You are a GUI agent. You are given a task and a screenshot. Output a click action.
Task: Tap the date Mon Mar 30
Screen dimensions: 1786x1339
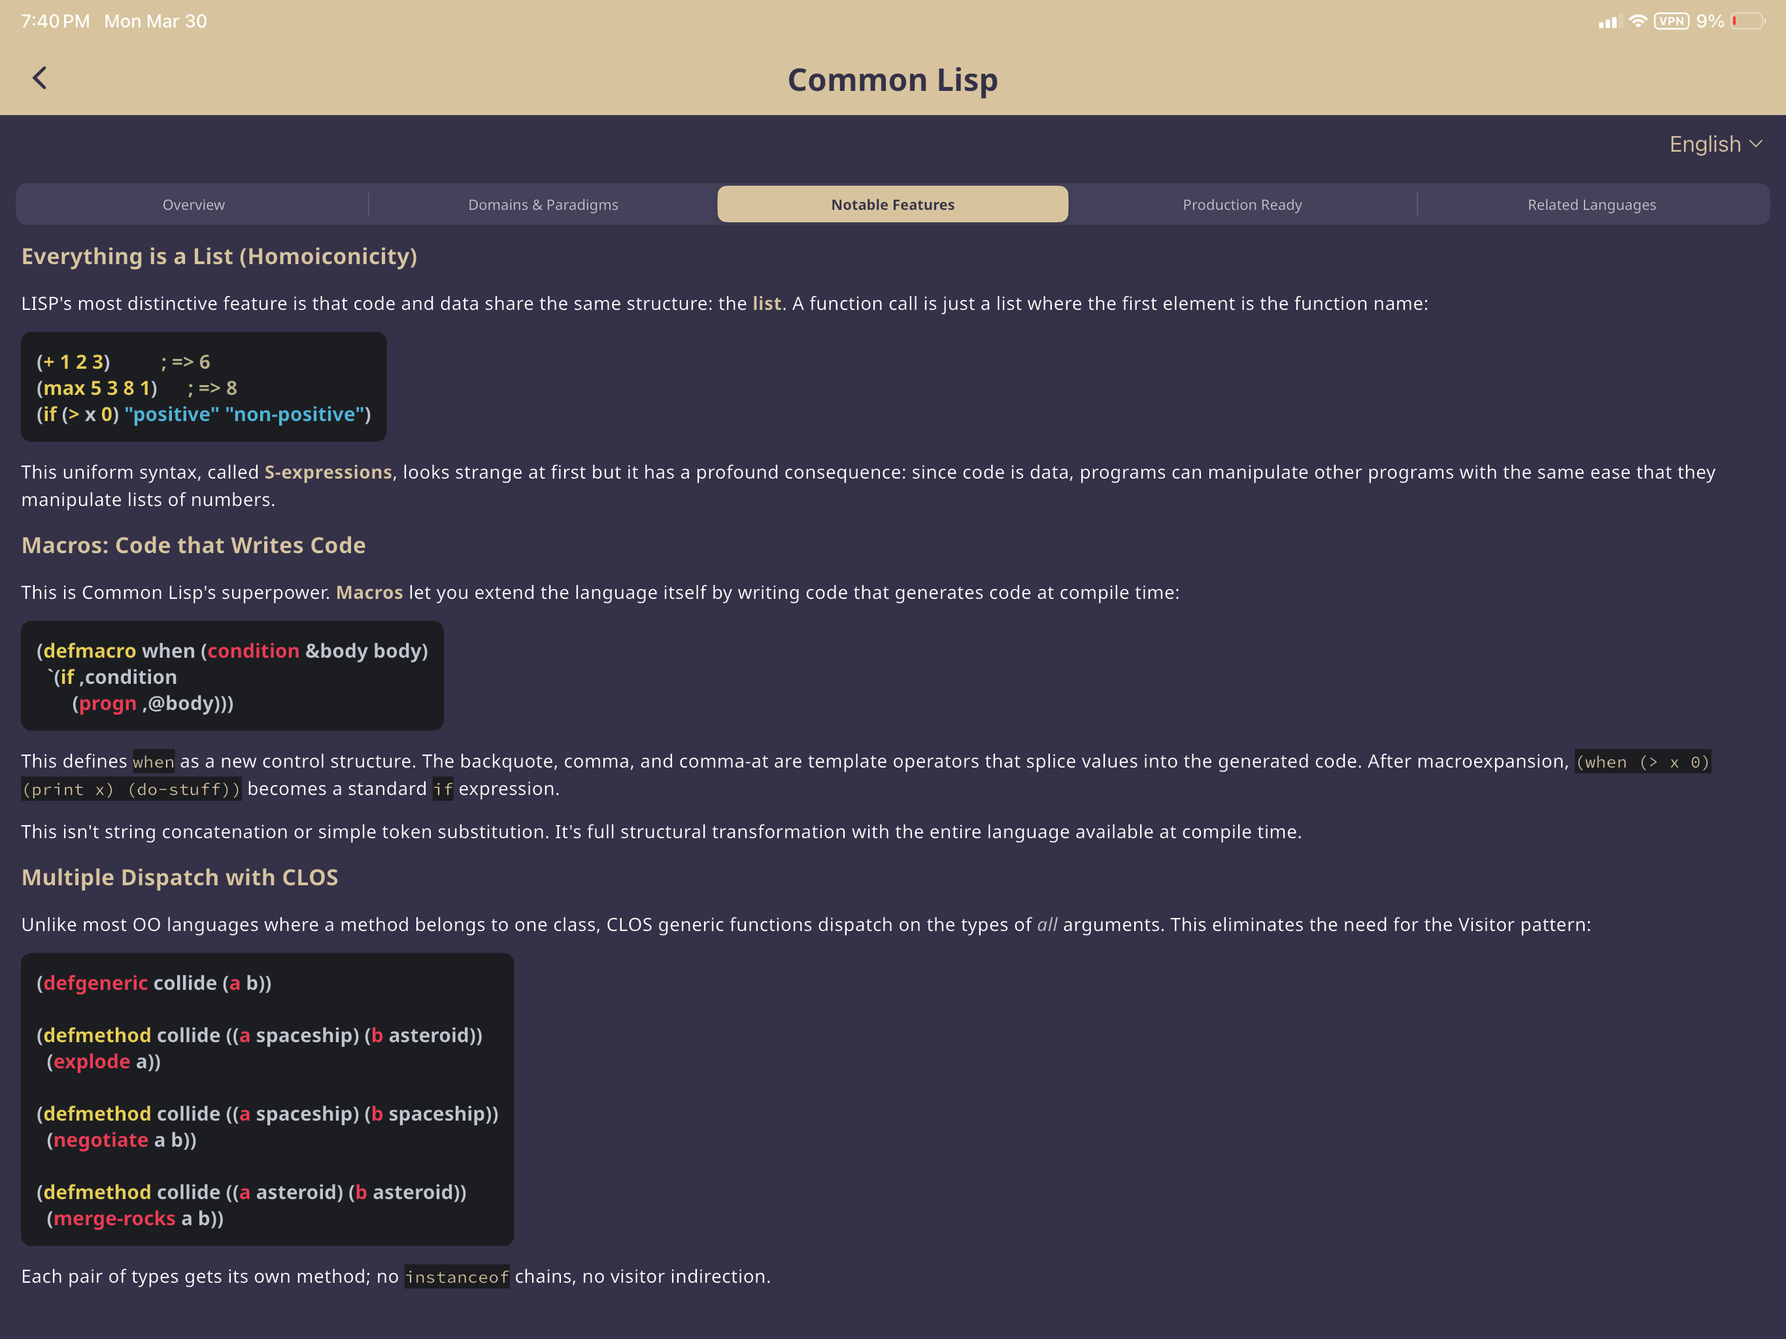point(156,21)
